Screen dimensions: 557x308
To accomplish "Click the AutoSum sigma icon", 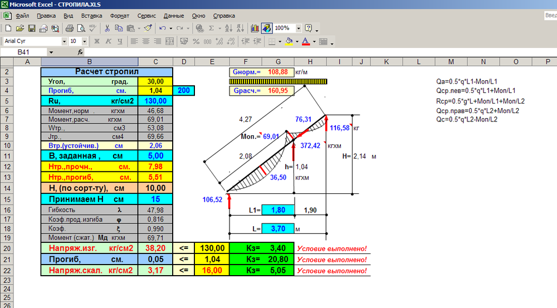I will click(212, 28).
